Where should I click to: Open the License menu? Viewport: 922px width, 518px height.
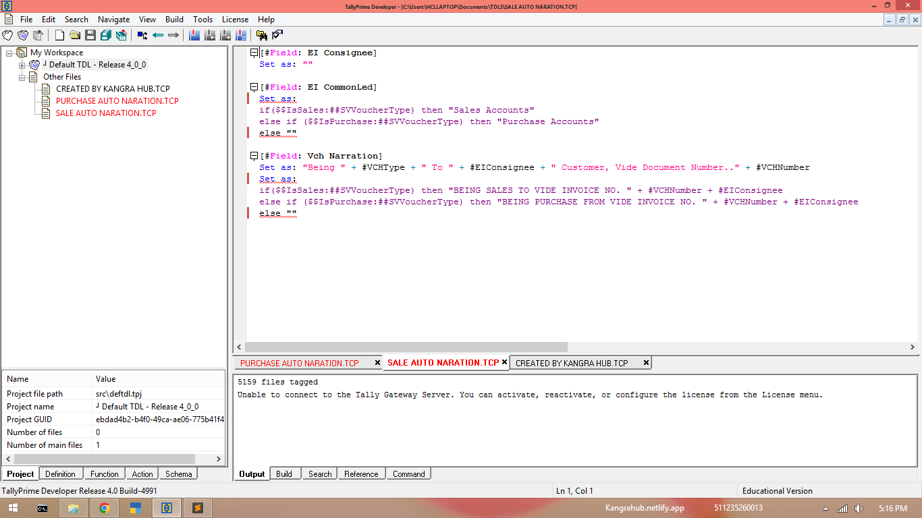pos(235,20)
